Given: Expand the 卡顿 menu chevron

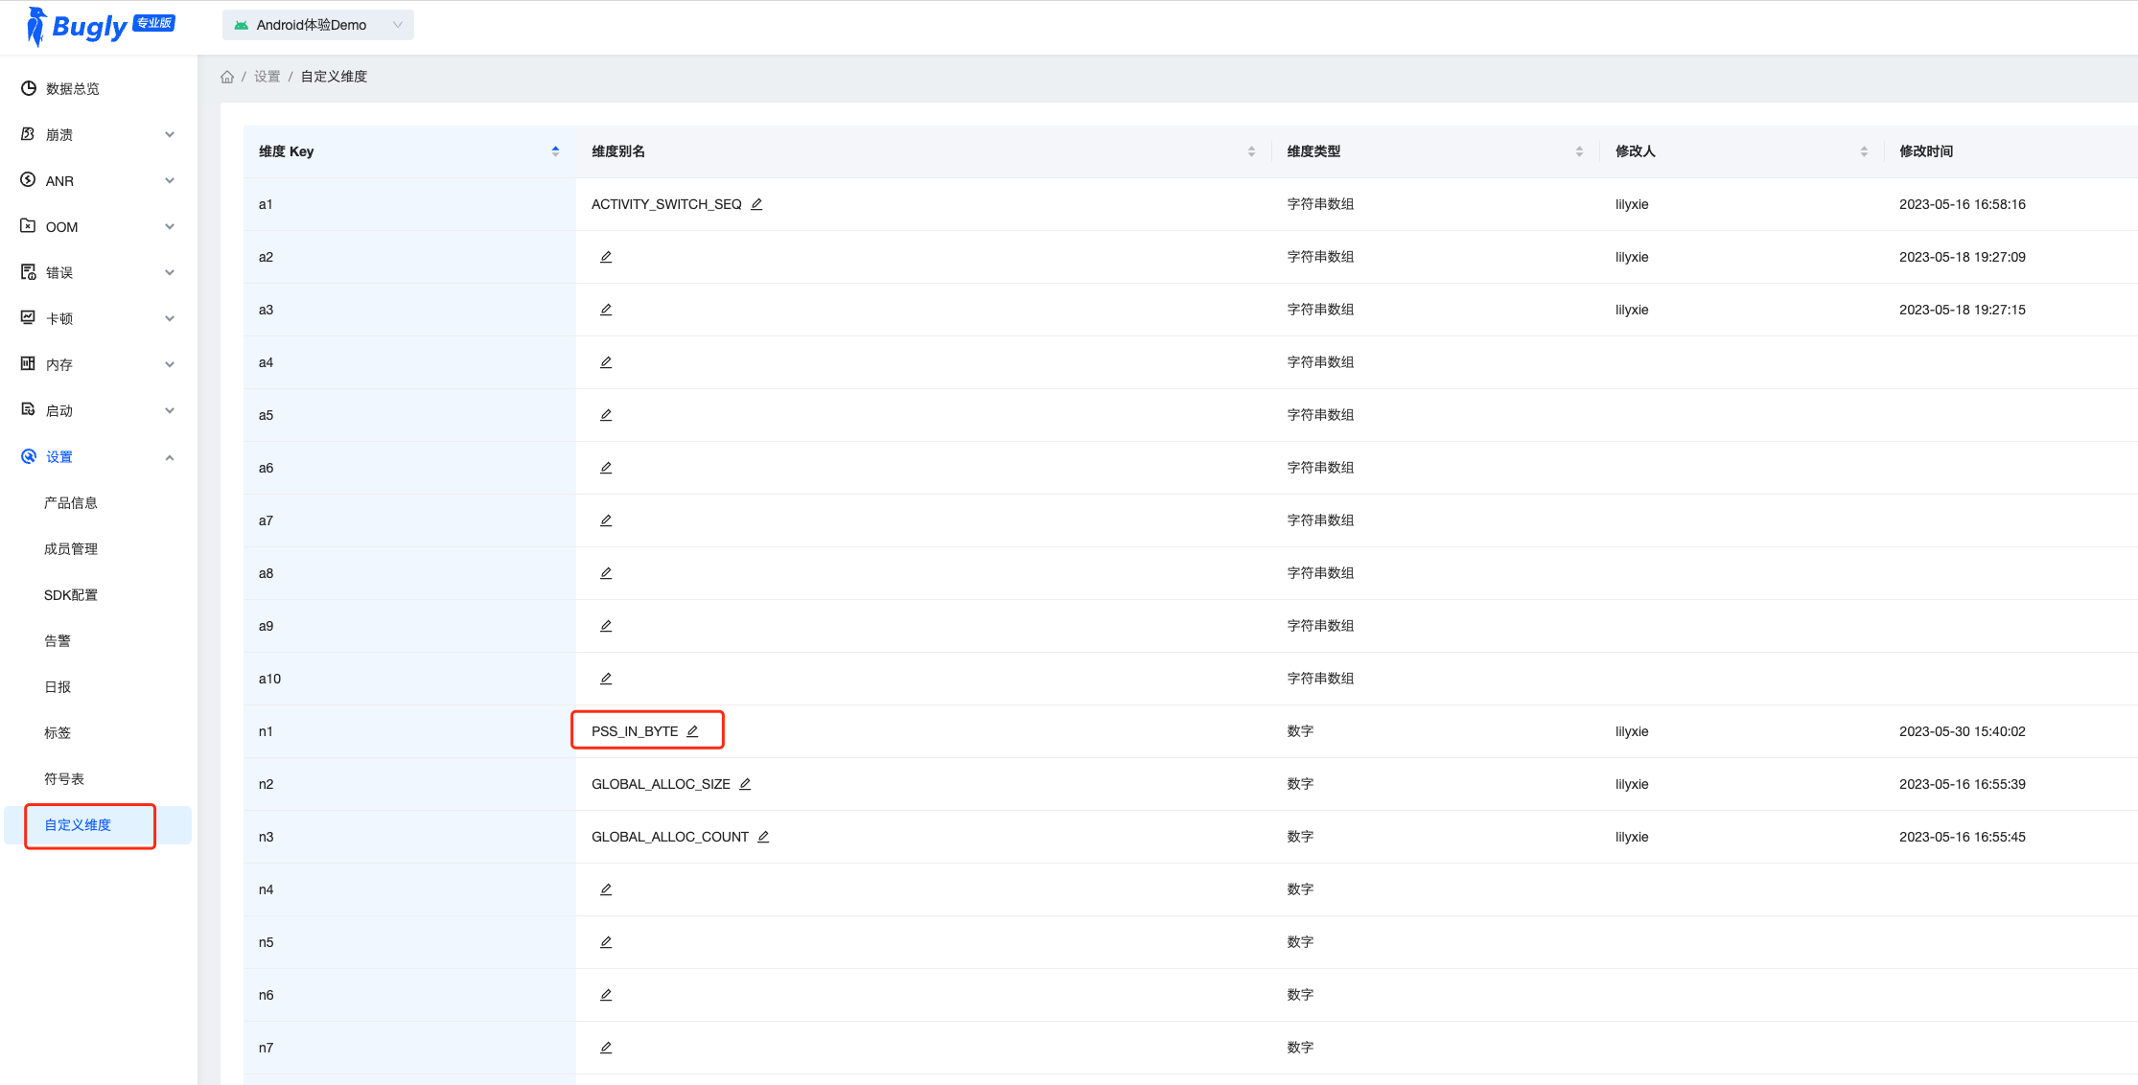Looking at the screenshot, I should [170, 318].
